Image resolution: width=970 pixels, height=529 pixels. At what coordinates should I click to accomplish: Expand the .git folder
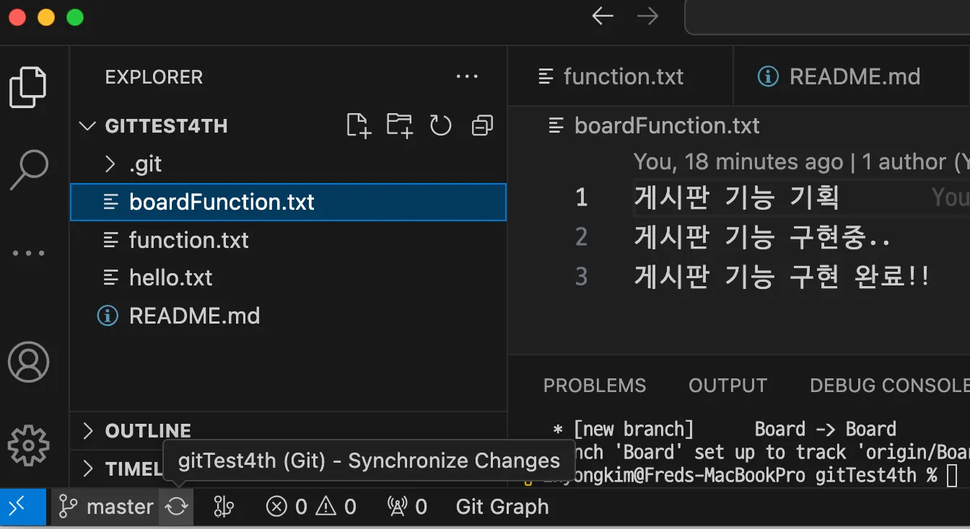point(110,164)
